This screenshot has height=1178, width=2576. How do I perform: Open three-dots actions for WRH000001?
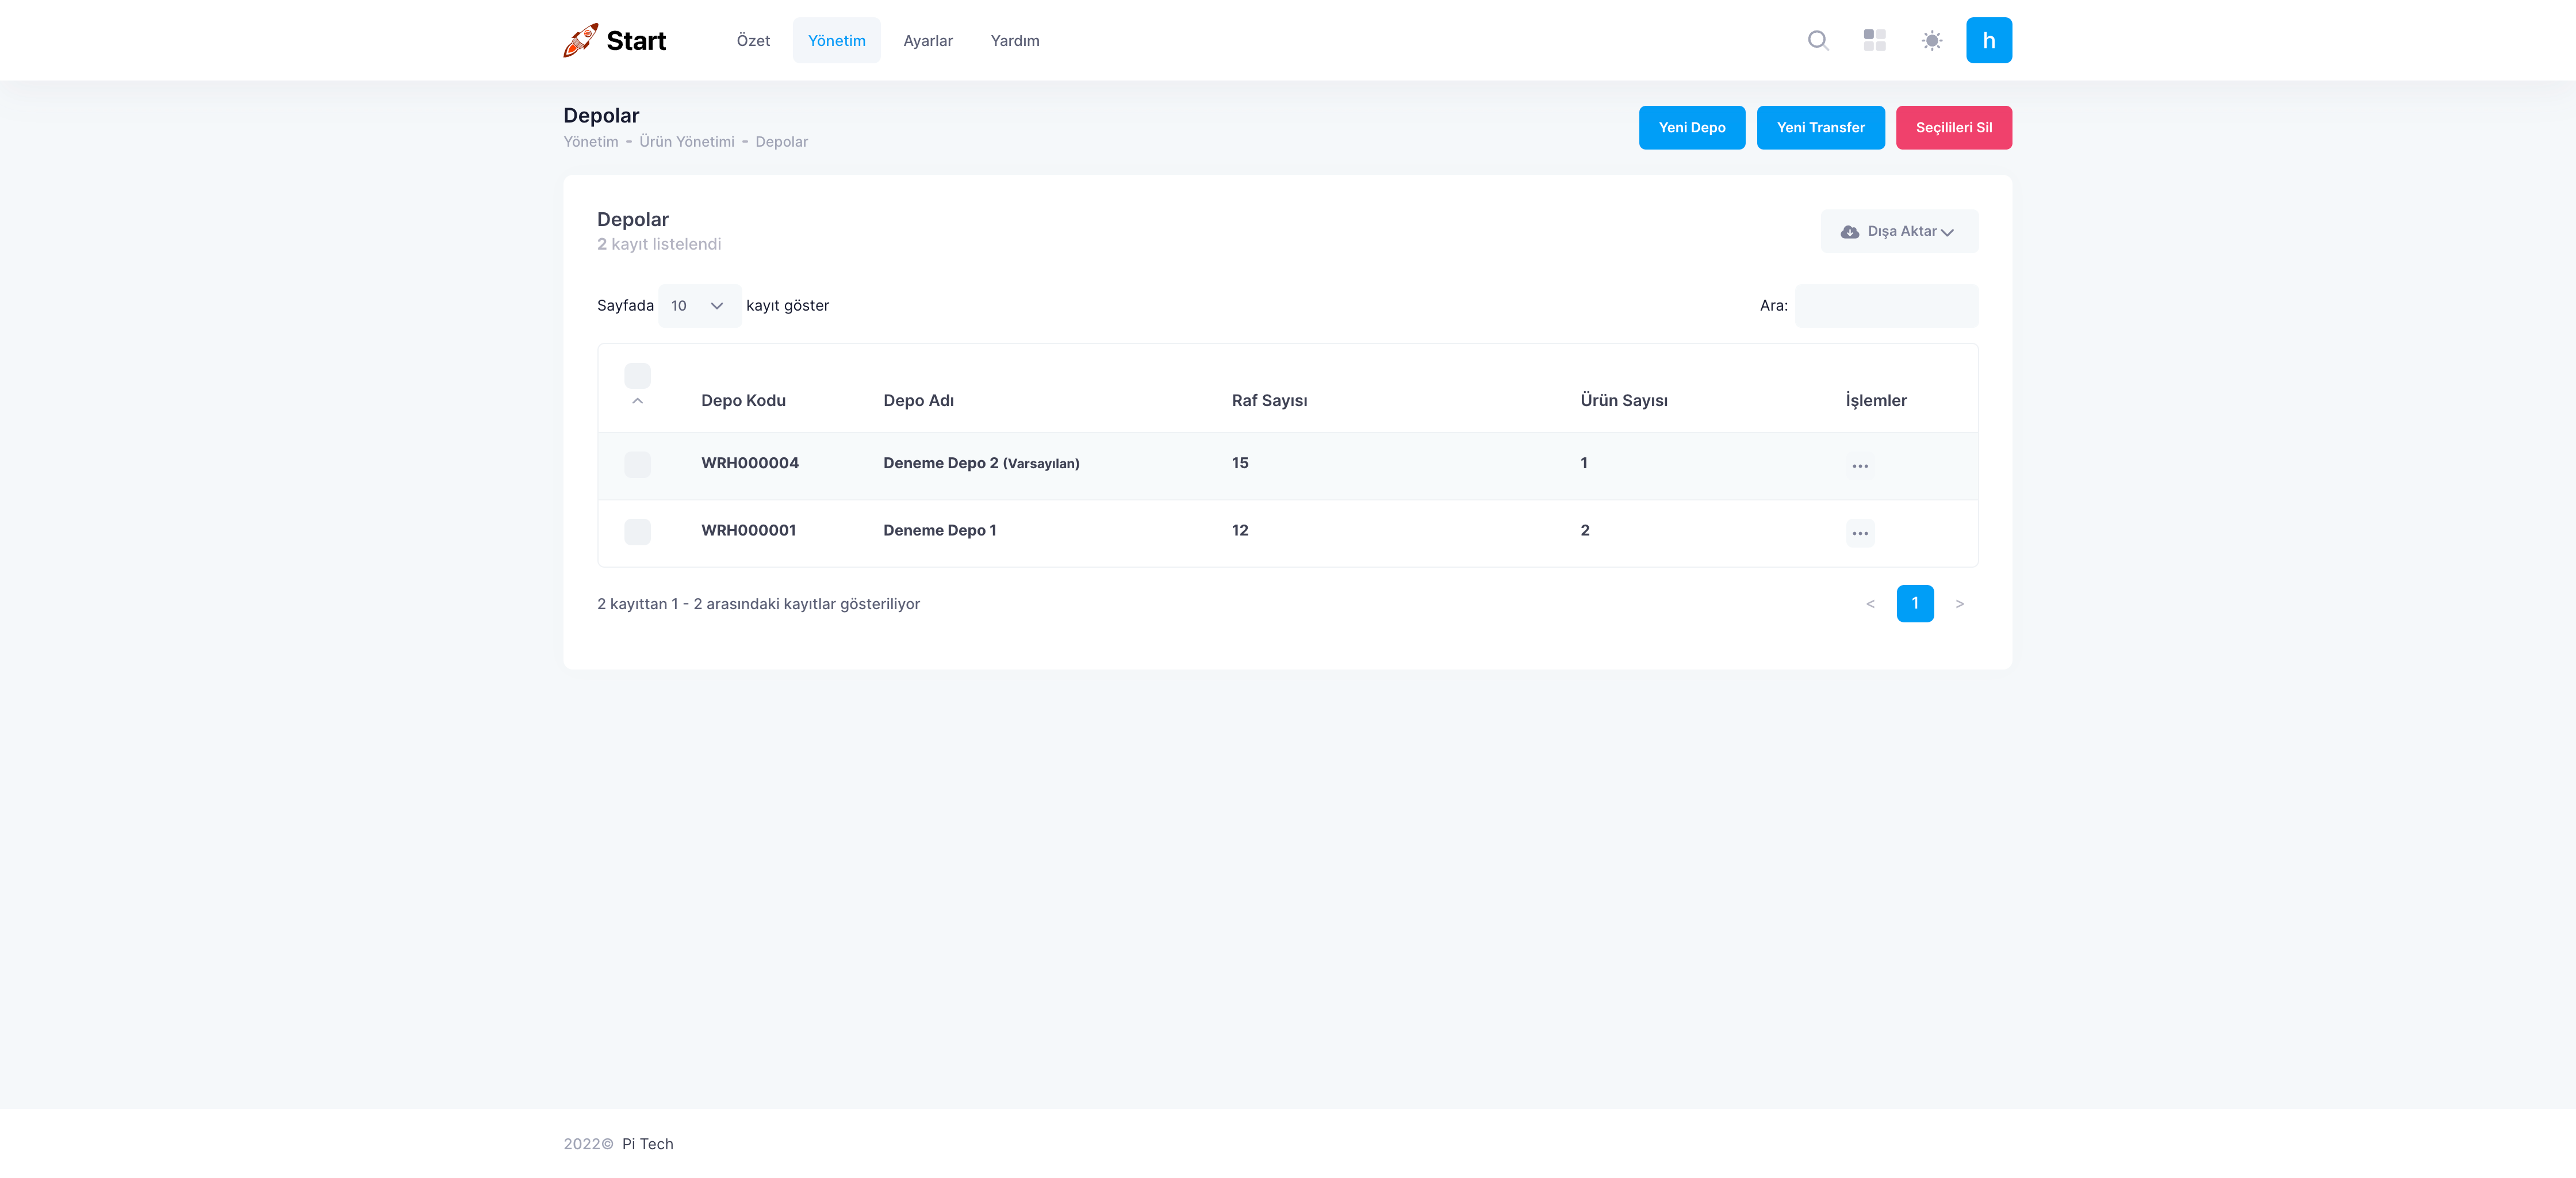click(x=1859, y=533)
